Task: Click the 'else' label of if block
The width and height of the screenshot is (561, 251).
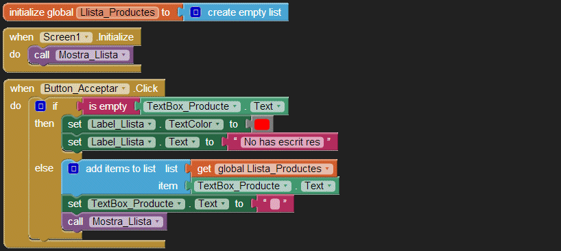Action: tap(44, 168)
